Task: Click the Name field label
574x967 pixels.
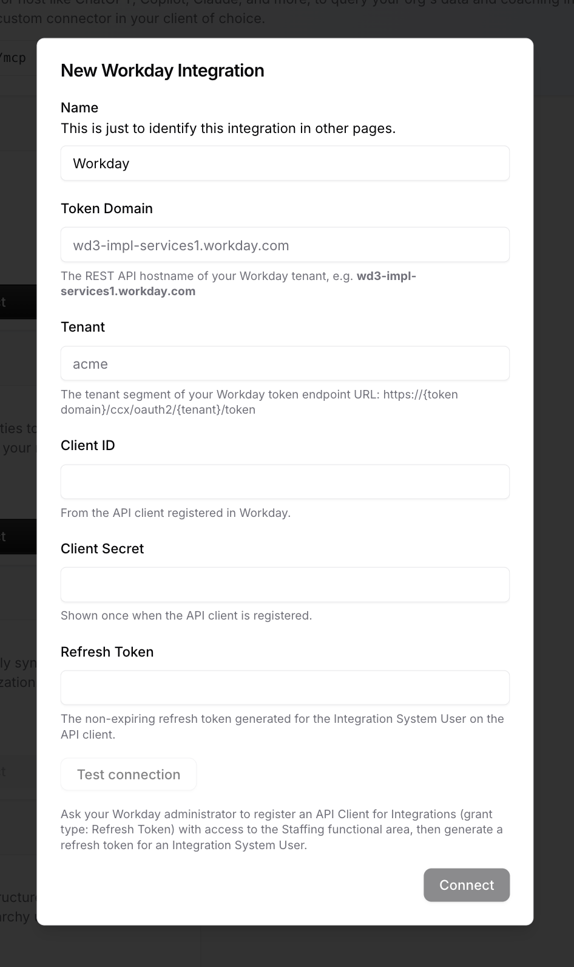Action: click(79, 108)
